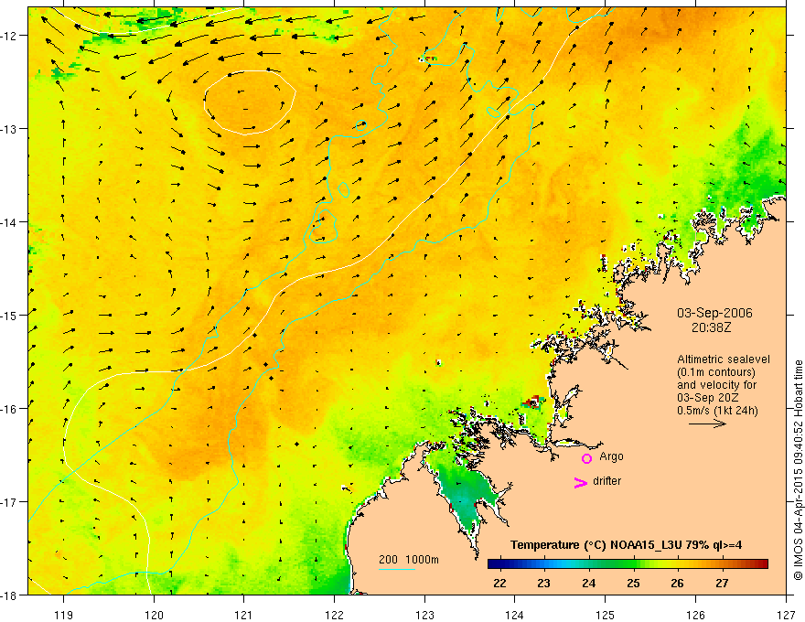805x622 pixels.
Task: Click the color bar label '22'
Action: click(x=499, y=583)
